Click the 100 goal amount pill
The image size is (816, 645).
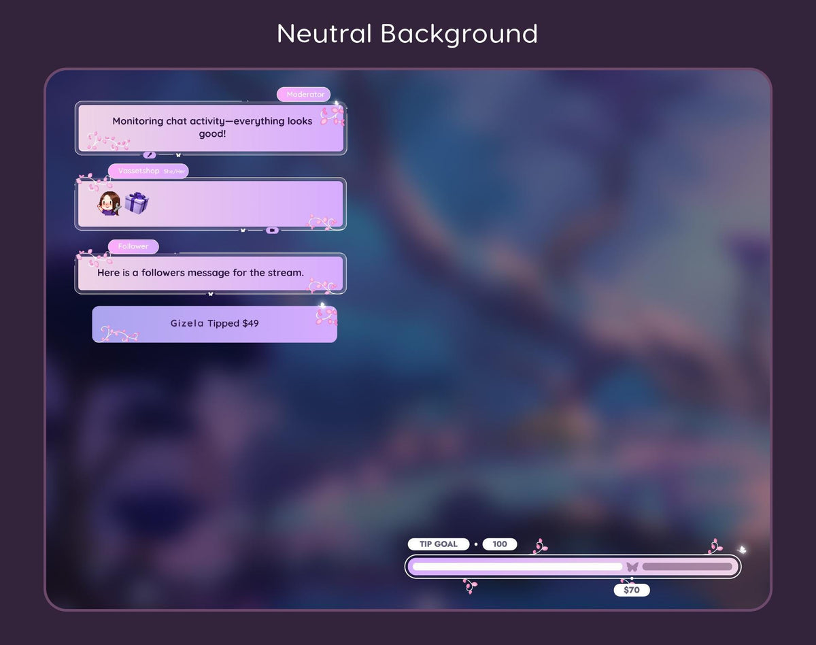tap(500, 544)
